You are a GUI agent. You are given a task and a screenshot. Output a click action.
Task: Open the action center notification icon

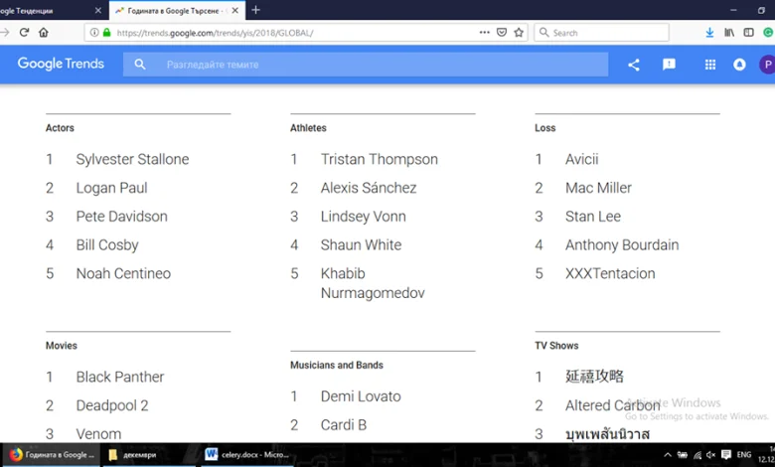point(726,455)
